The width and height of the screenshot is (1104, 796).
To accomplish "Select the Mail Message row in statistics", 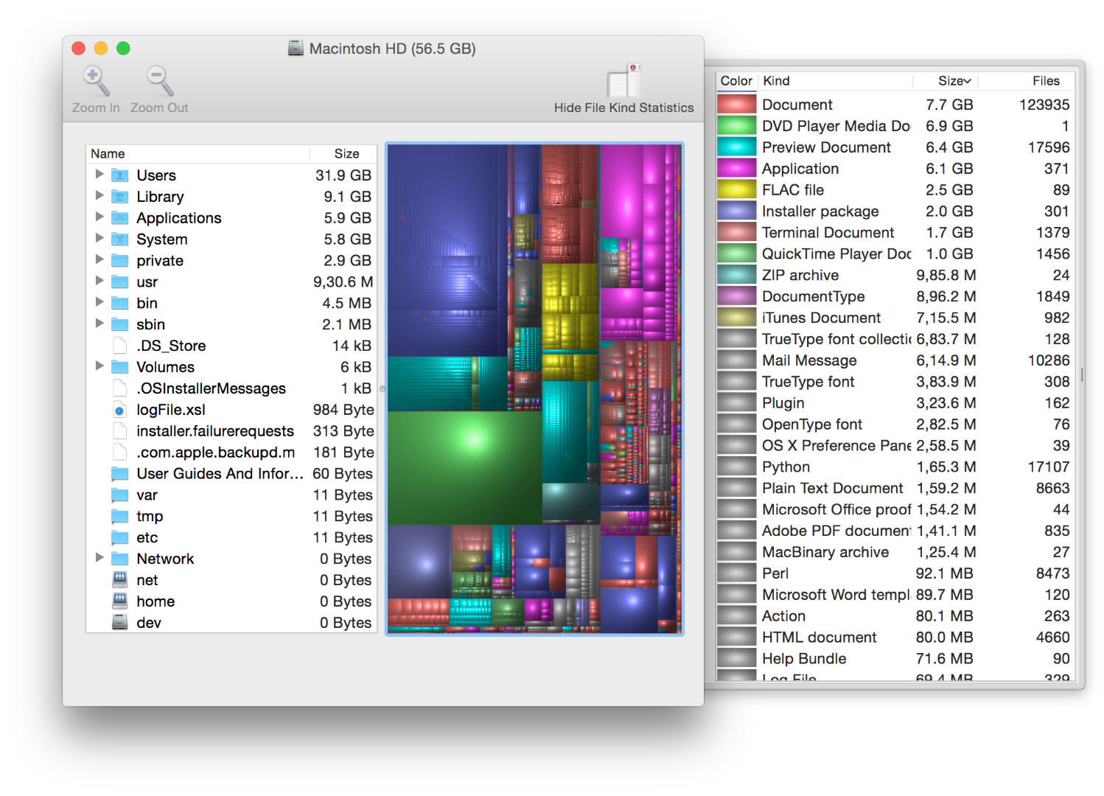I will (809, 360).
